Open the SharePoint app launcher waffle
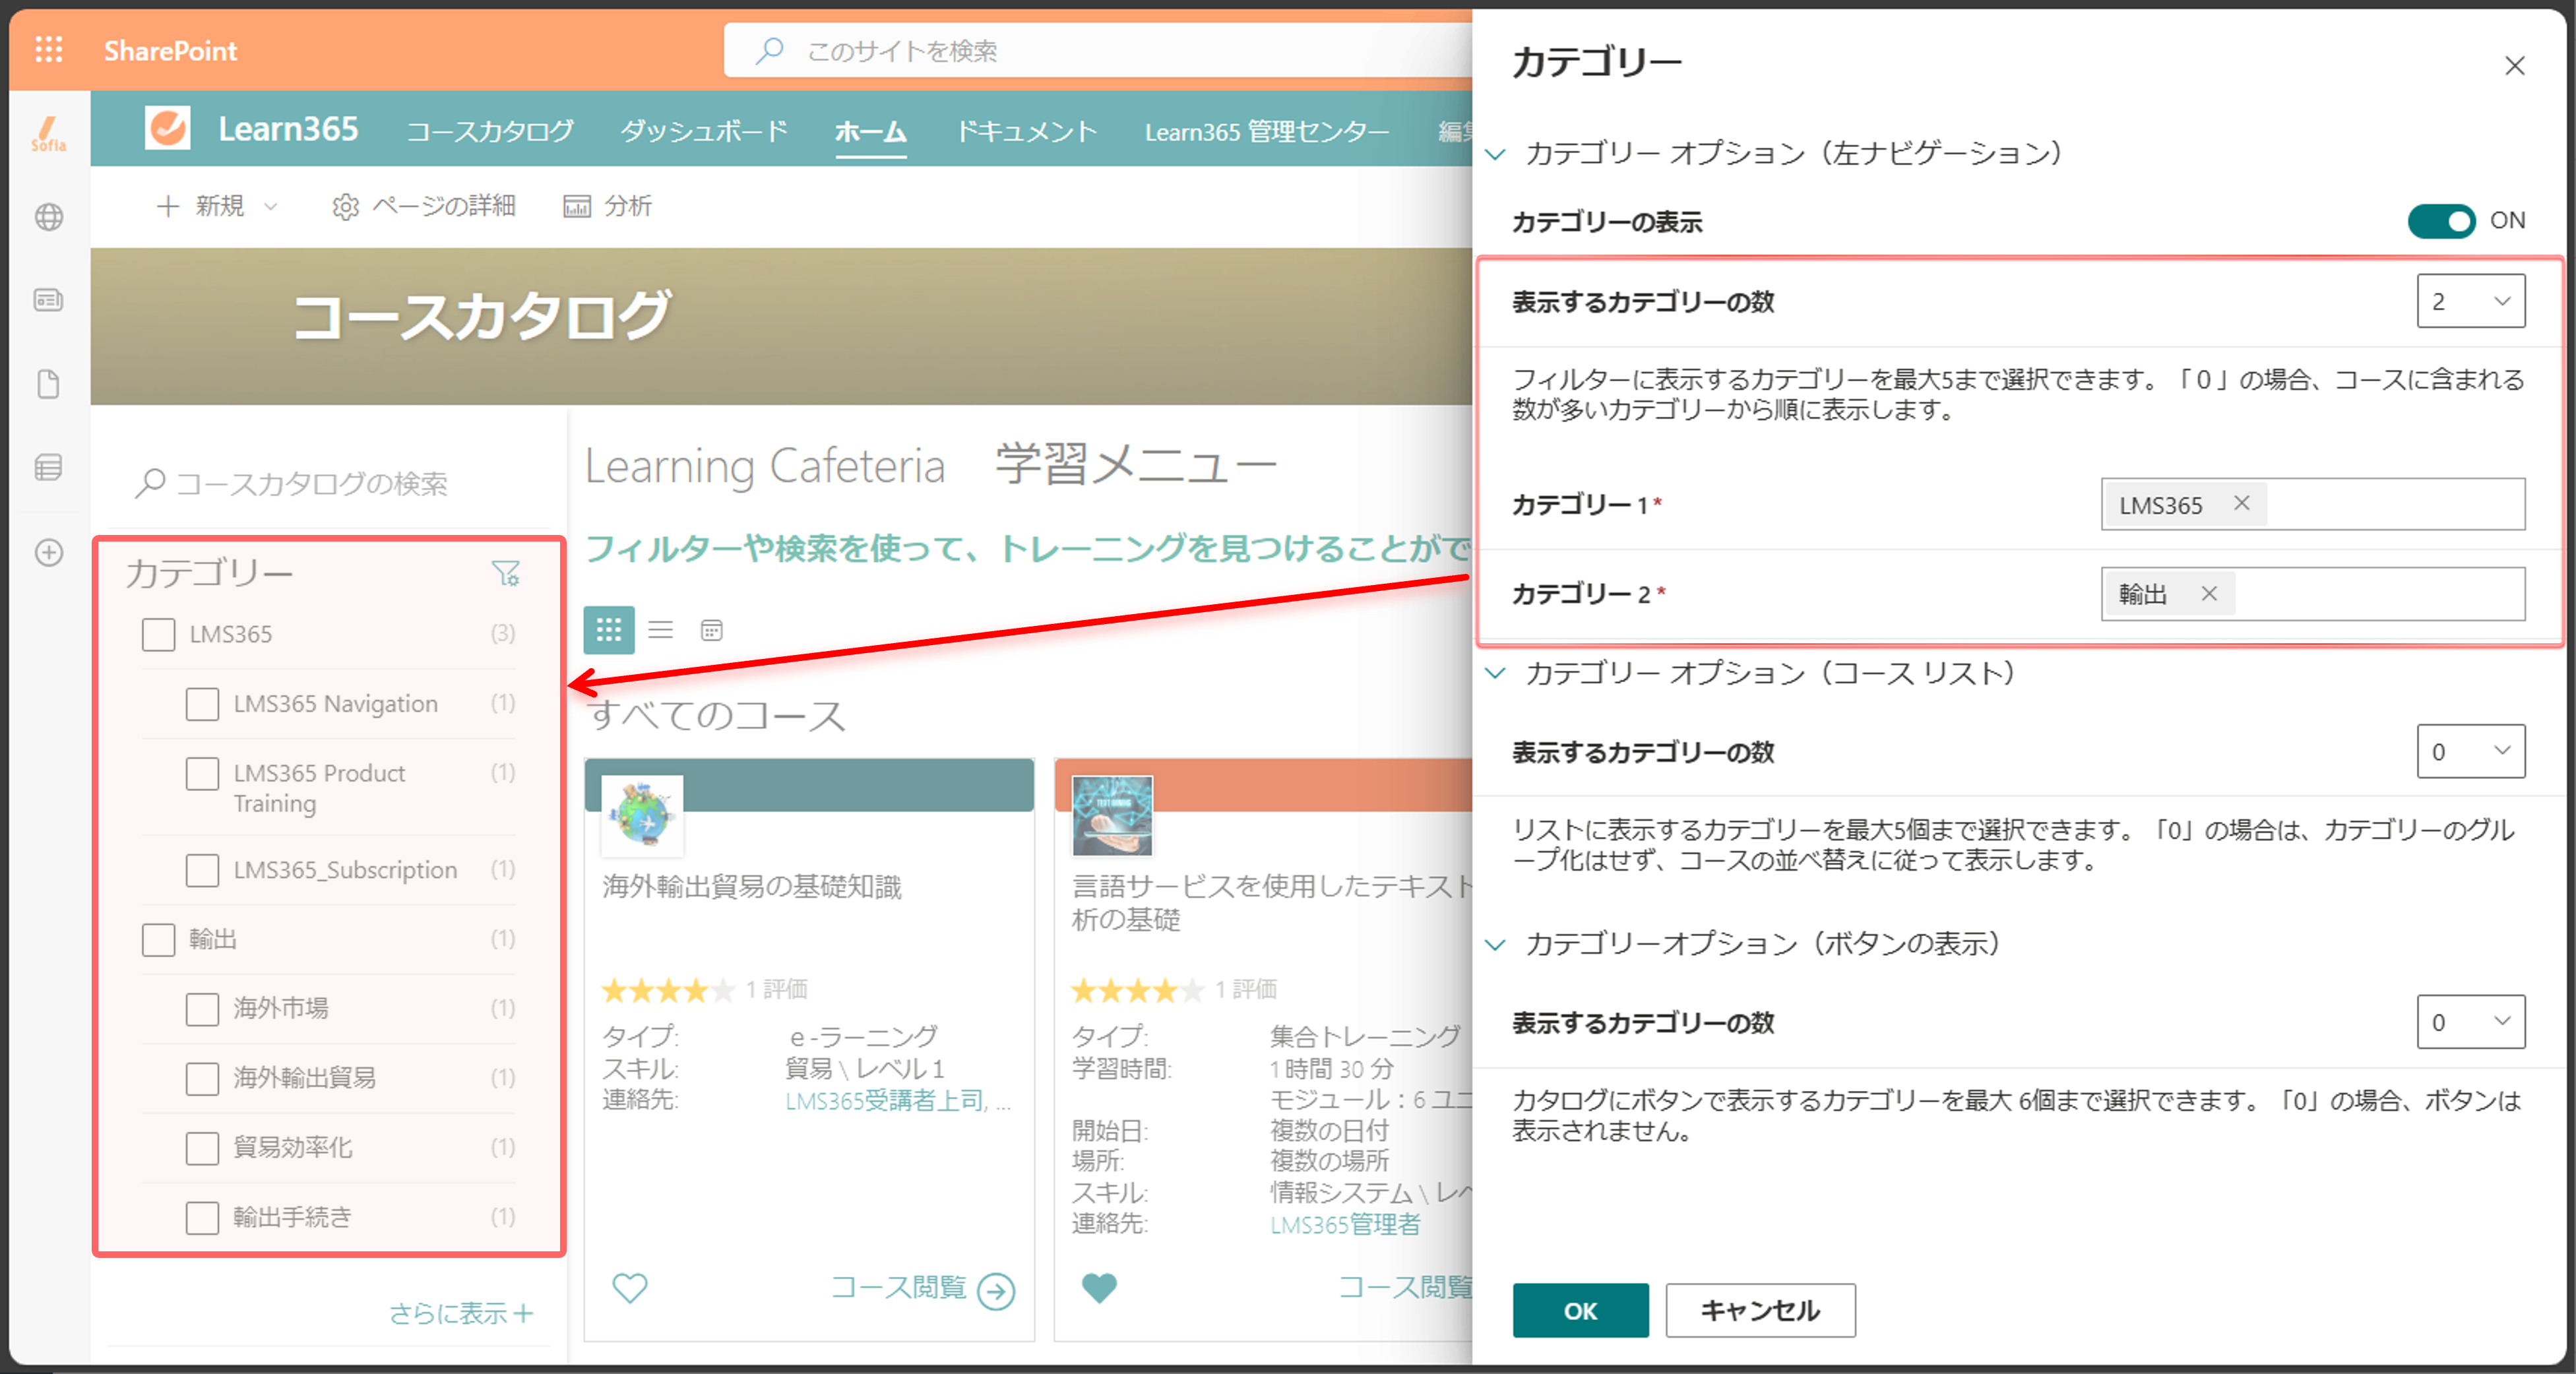The width and height of the screenshot is (2576, 1374). [48, 49]
